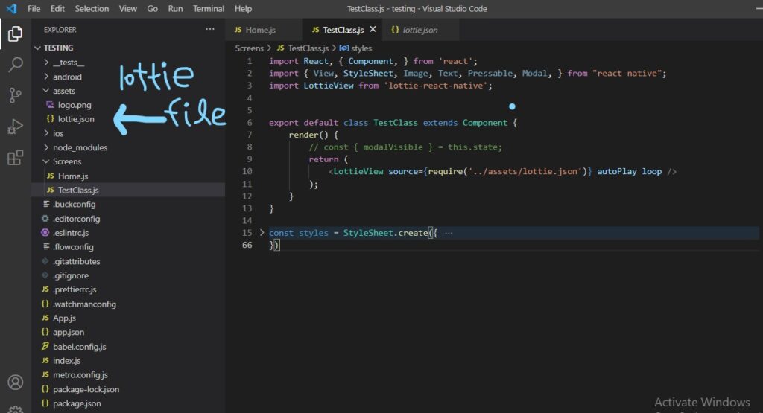Open the View menu
The width and height of the screenshot is (763, 413).
pyautogui.click(x=128, y=9)
